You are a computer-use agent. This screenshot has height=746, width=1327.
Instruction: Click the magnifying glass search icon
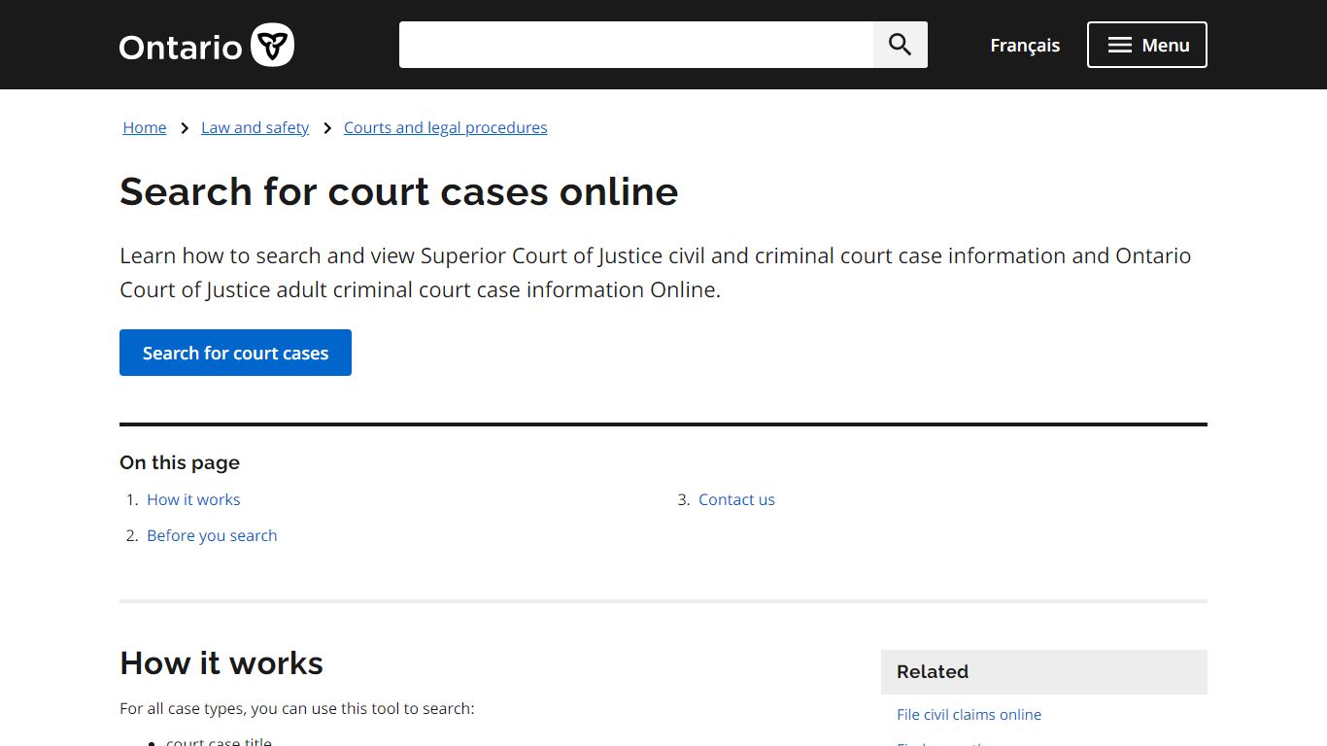(x=901, y=45)
